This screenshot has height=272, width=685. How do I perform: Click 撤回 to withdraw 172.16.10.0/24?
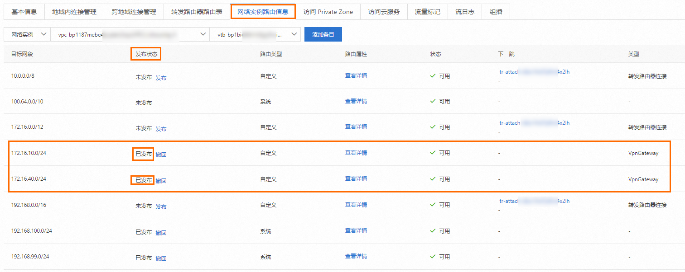pos(162,155)
